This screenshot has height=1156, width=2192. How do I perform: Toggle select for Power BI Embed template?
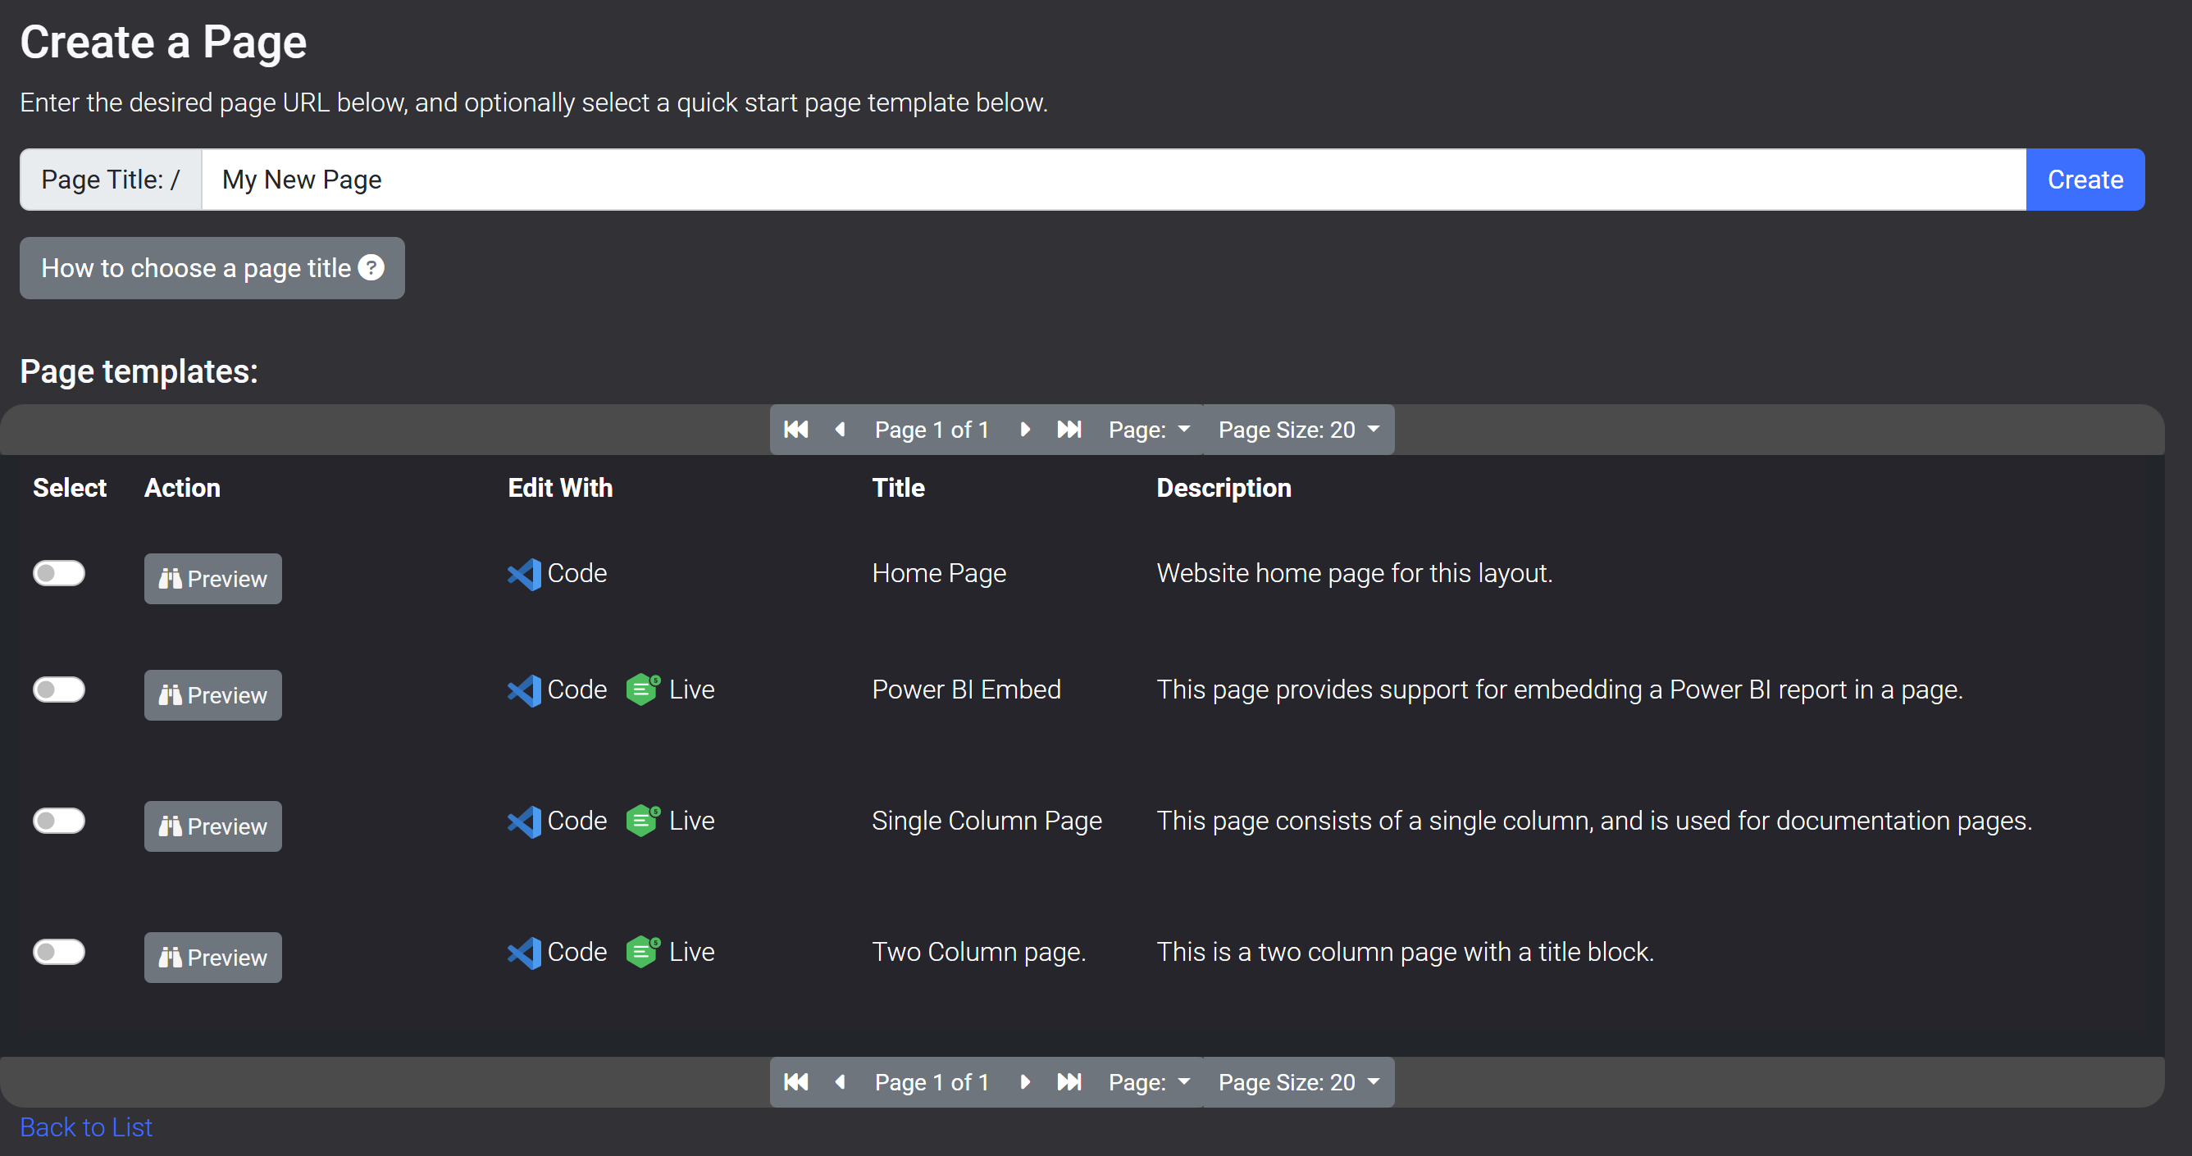59,689
